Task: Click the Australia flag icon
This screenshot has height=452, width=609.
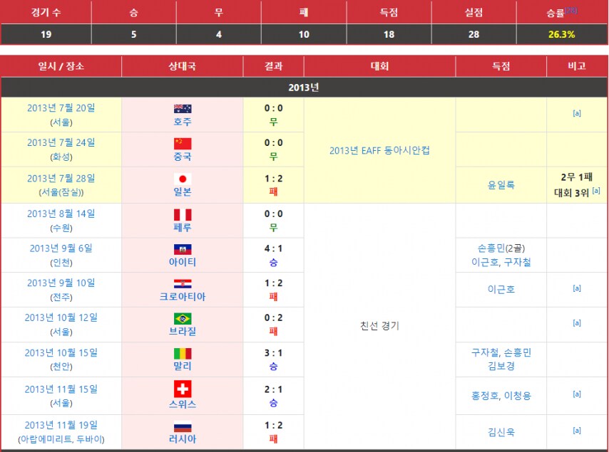Action: click(183, 109)
